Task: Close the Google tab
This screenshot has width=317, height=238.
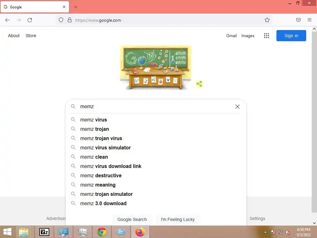Action: click(64, 7)
